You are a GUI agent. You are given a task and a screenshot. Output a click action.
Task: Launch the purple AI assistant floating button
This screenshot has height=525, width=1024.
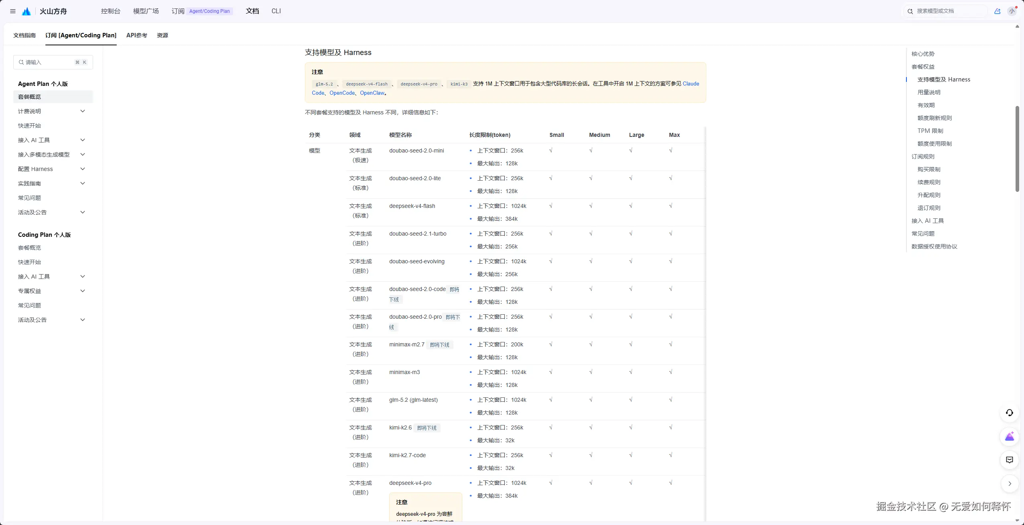[1010, 437]
